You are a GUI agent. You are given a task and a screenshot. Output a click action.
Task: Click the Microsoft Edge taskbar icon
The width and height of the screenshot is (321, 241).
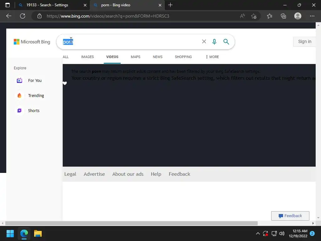pyautogui.click(x=24, y=233)
